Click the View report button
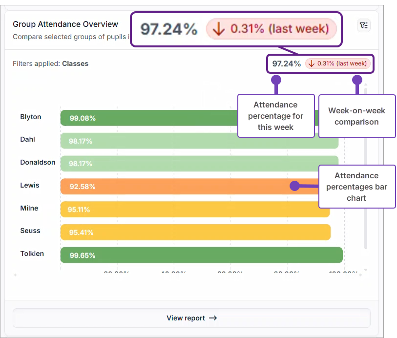This screenshot has height=338, width=397. [x=191, y=318]
